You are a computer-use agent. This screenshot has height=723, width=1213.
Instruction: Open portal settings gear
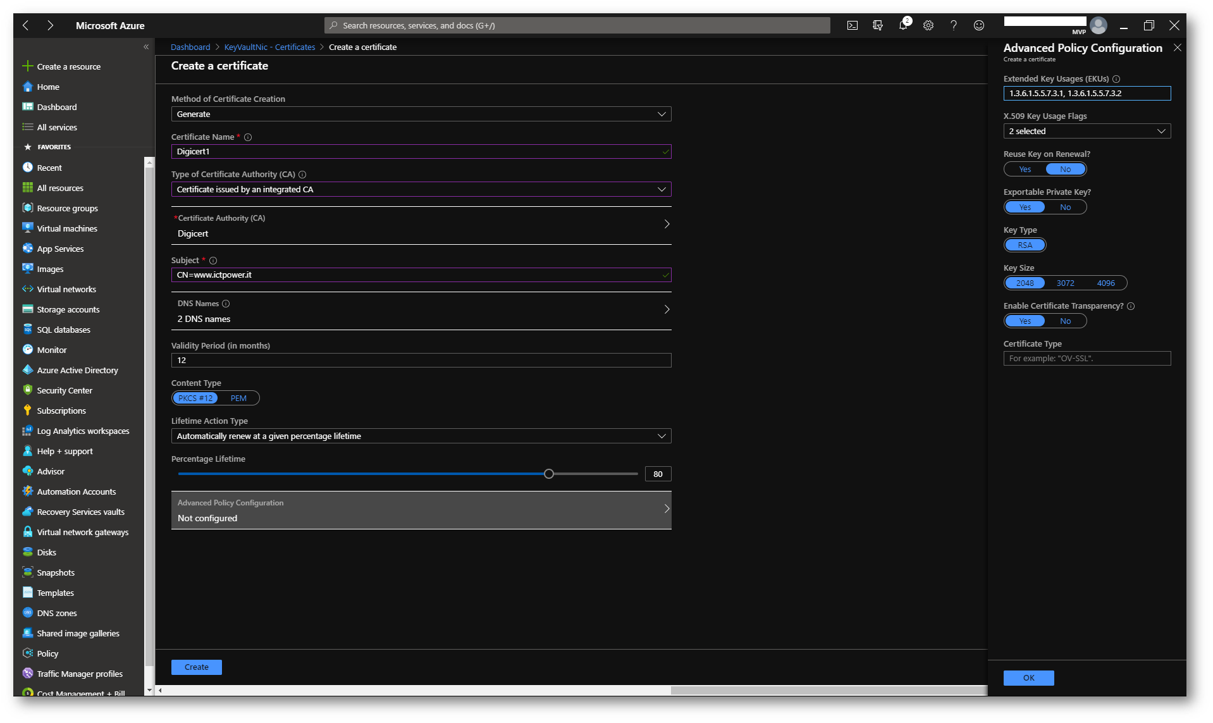click(x=928, y=25)
